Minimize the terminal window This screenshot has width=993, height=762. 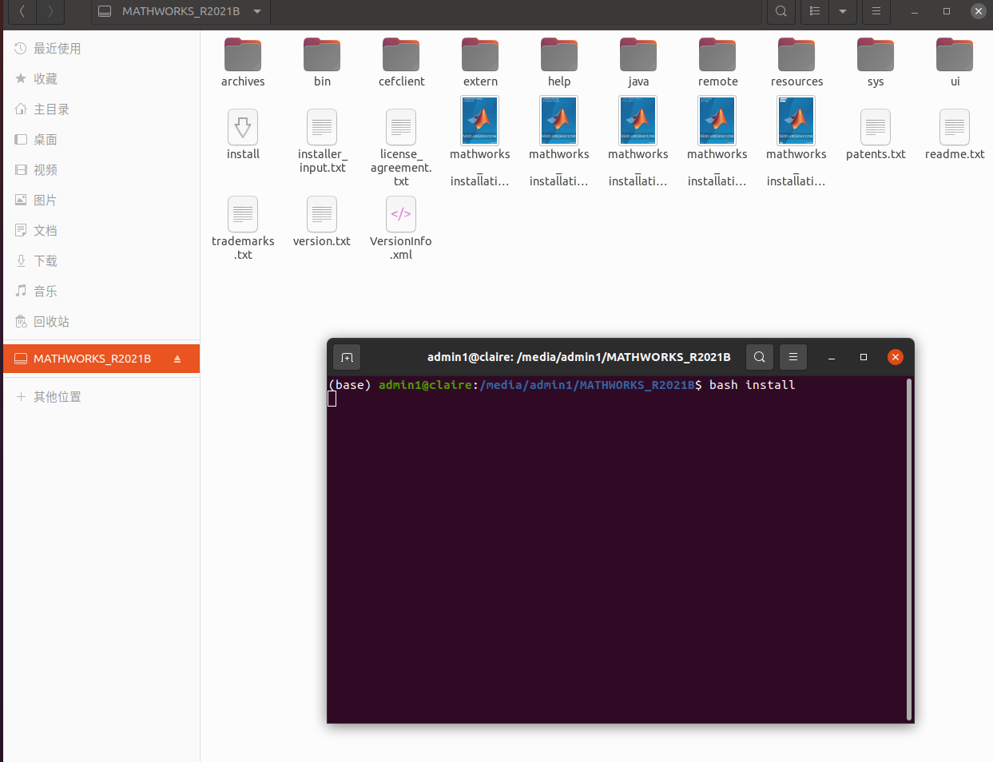click(832, 358)
